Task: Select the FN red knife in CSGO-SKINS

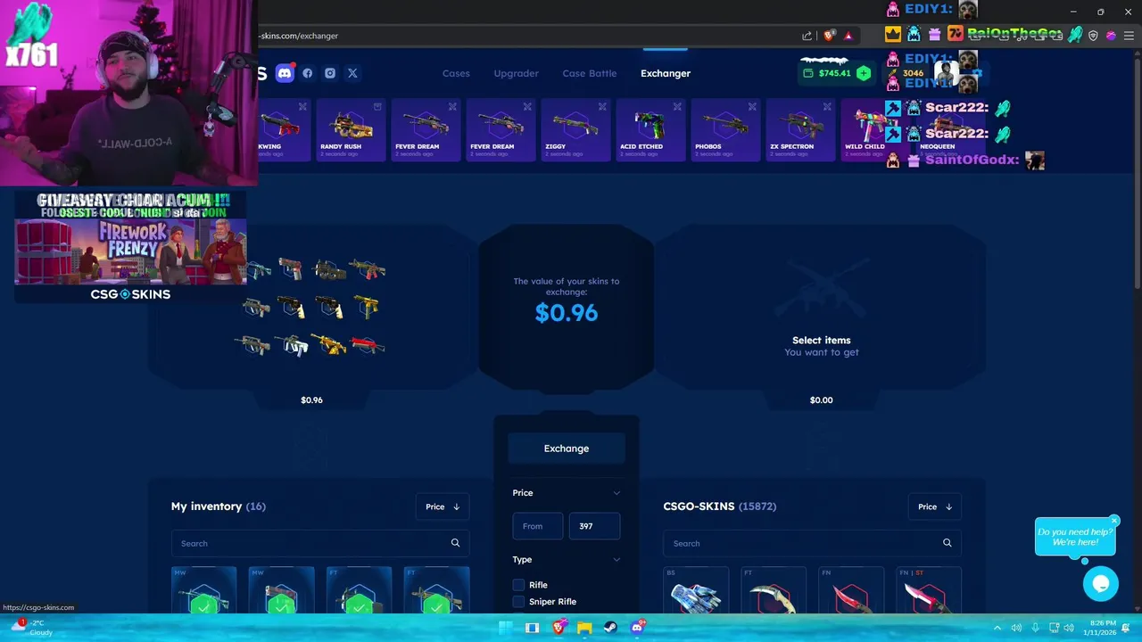Action: click(x=851, y=590)
